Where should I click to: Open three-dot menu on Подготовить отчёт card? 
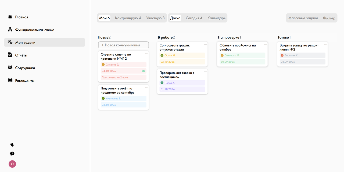(147, 87)
